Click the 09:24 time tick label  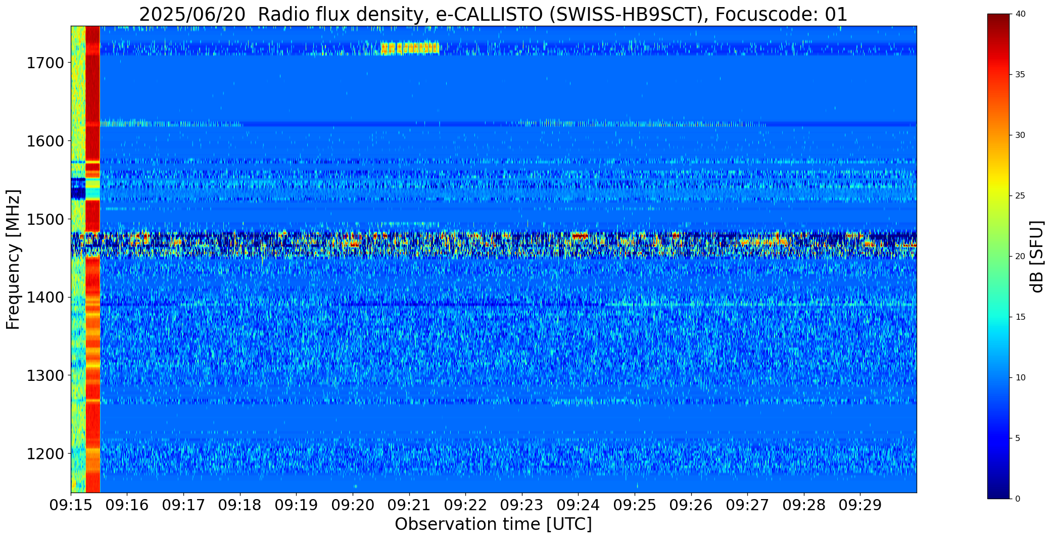[579, 505]
